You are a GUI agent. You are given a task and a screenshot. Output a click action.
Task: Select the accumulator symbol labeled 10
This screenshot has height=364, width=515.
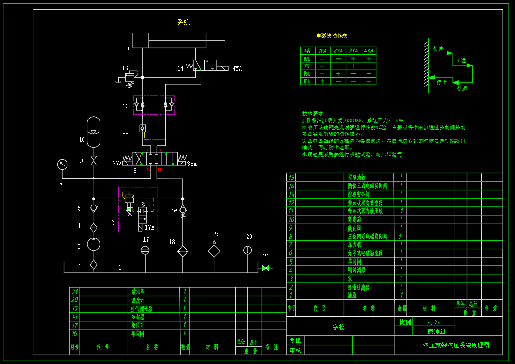(x=94, y=132)
